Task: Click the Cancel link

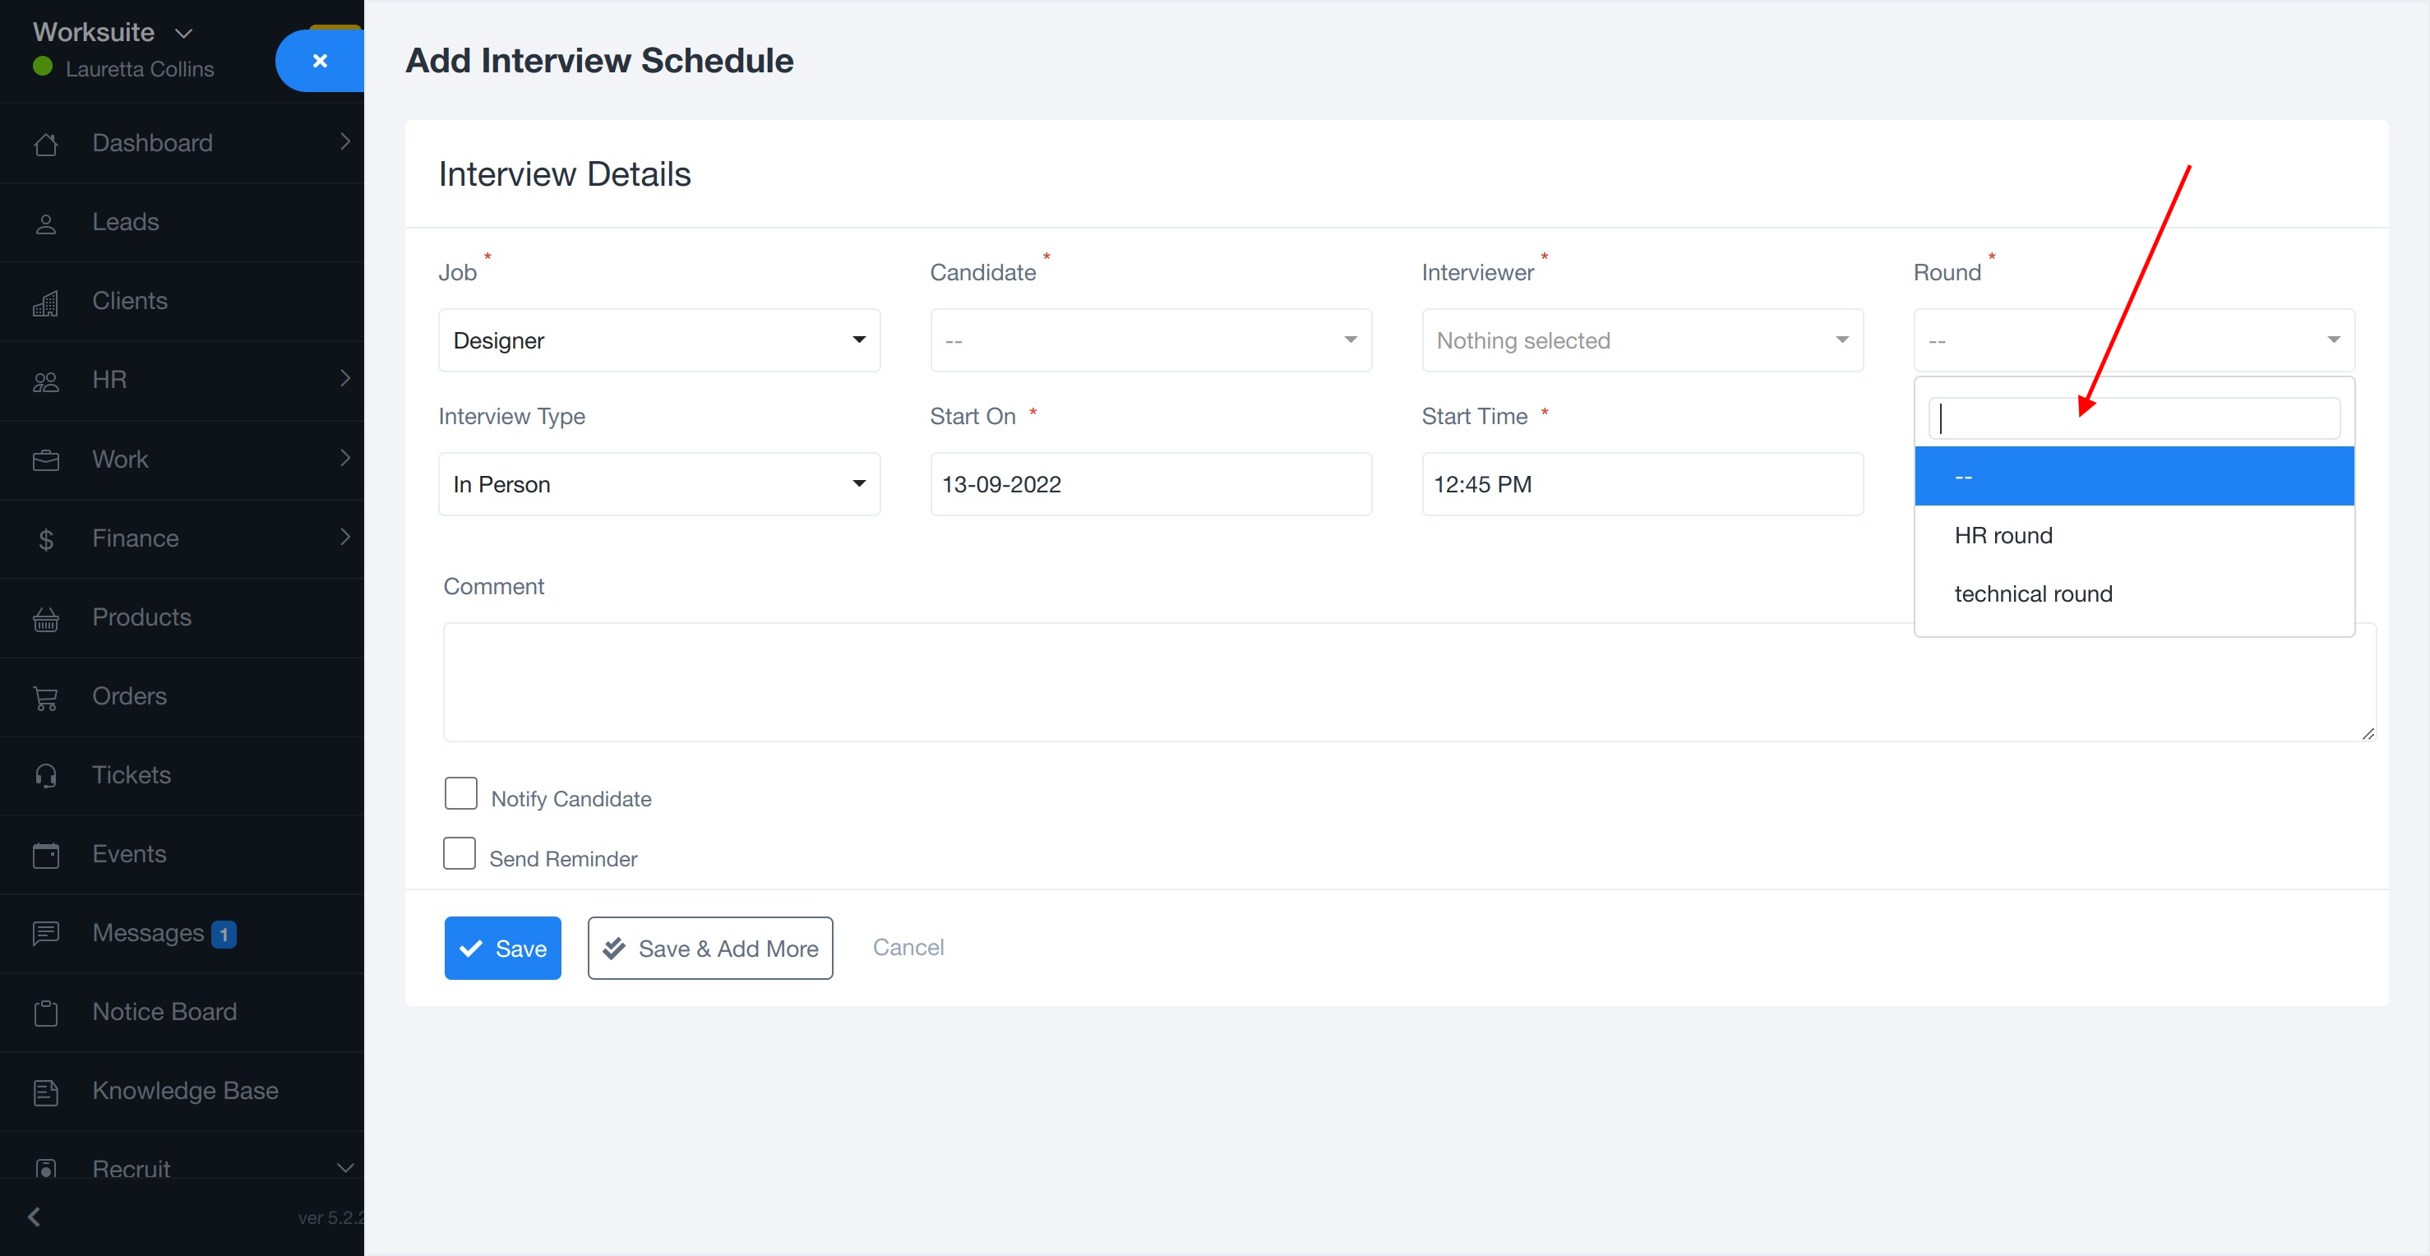Action: [908, 947]
